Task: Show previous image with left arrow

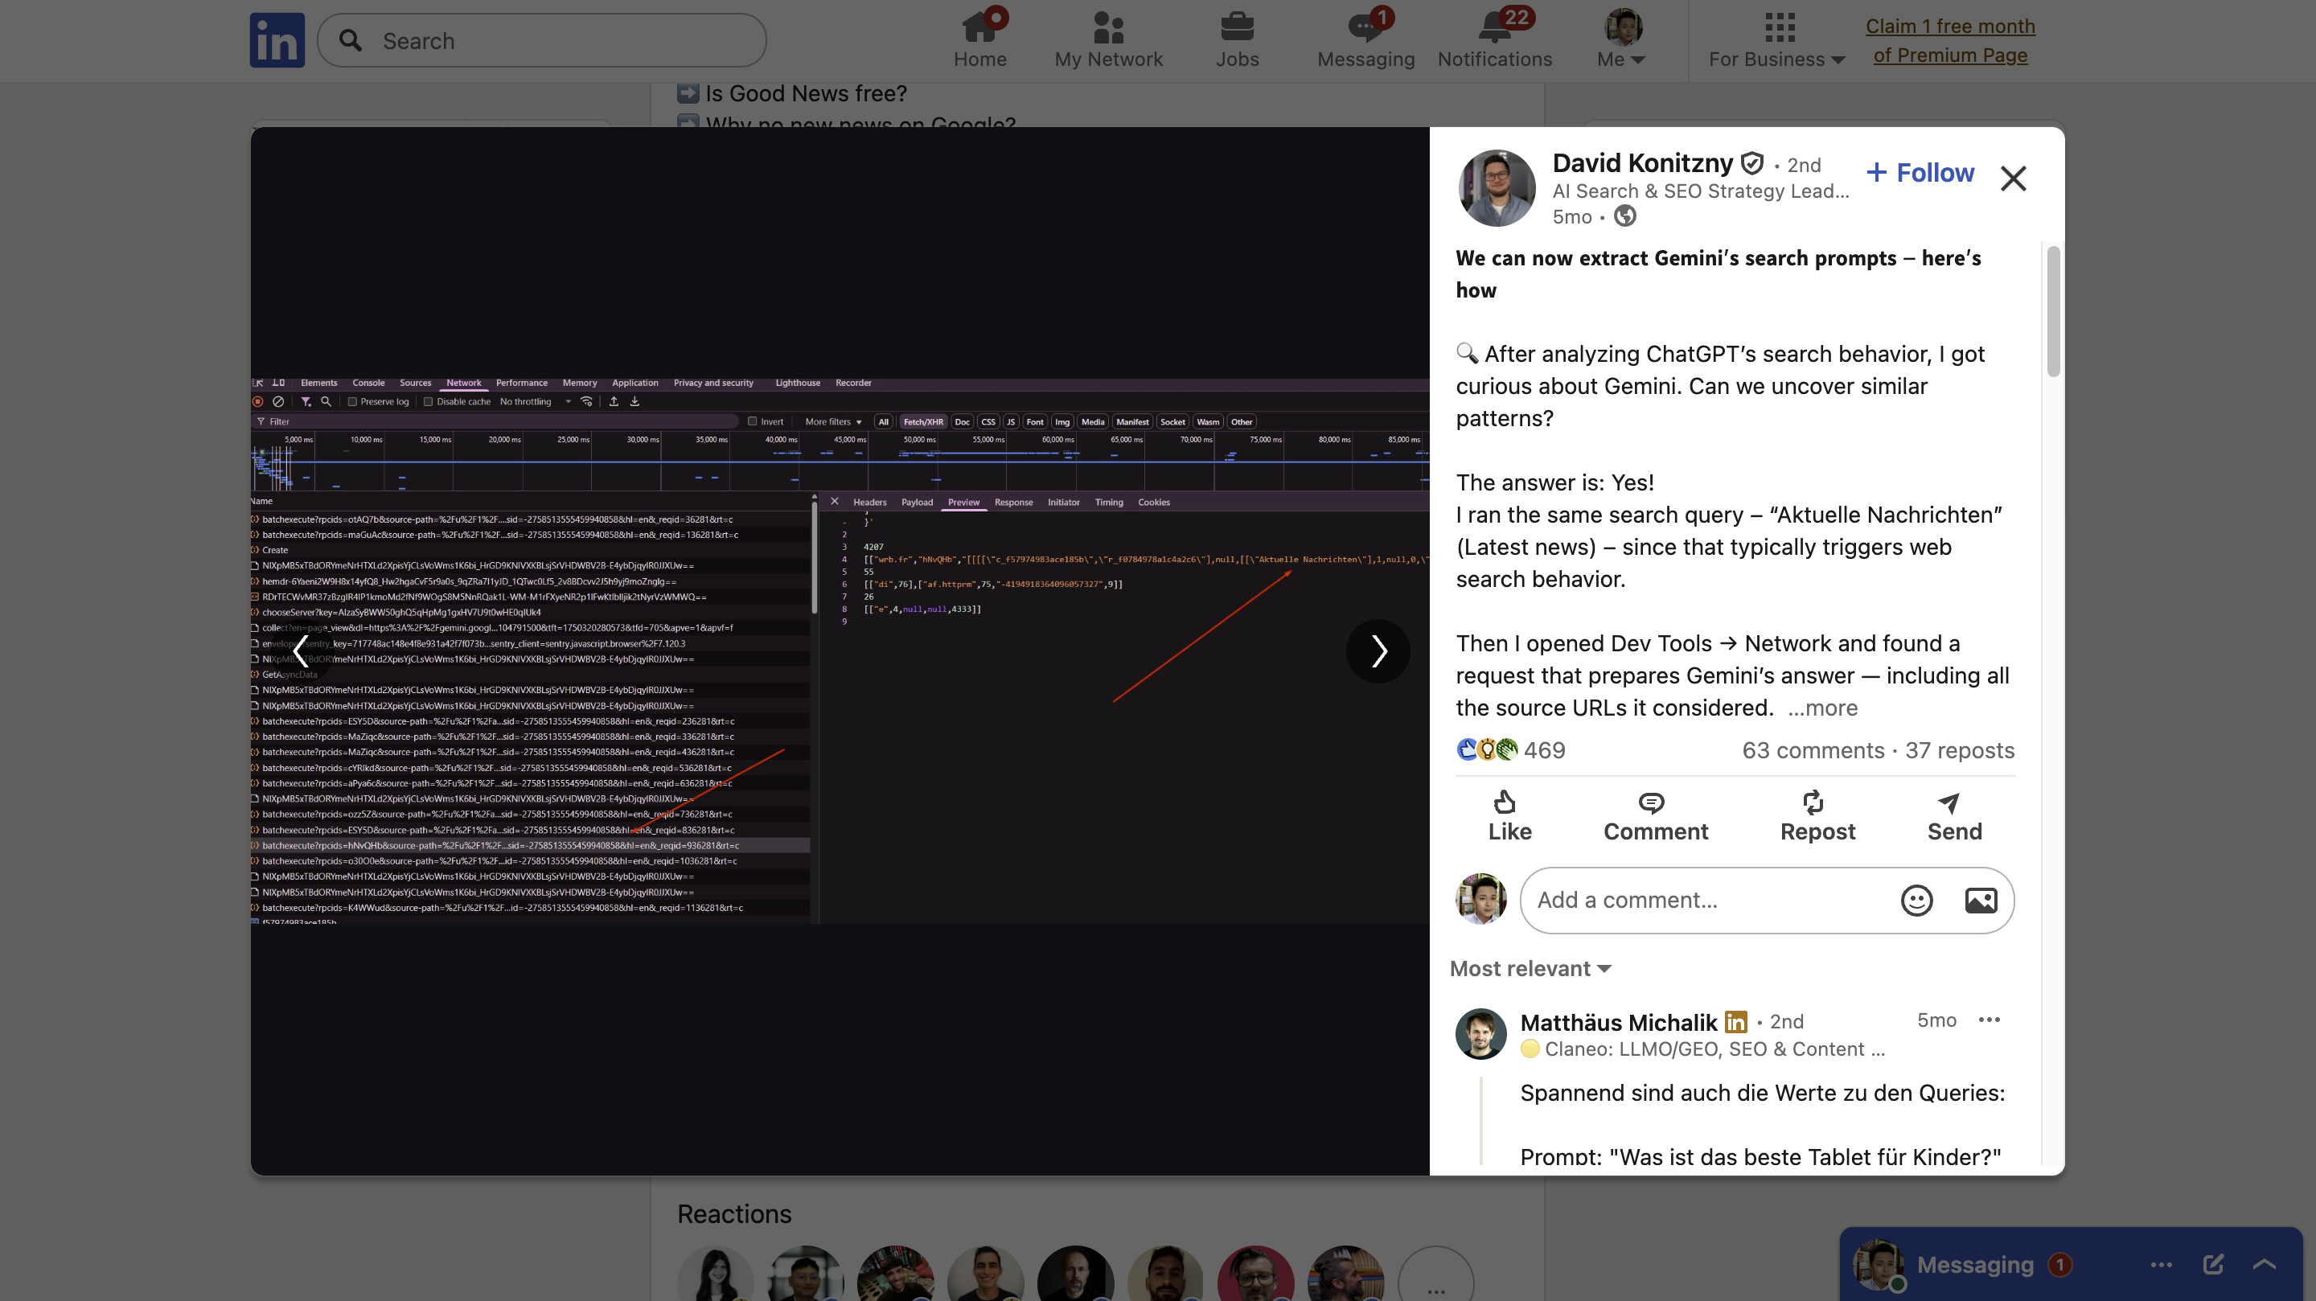Action: [x=302, y=651]
